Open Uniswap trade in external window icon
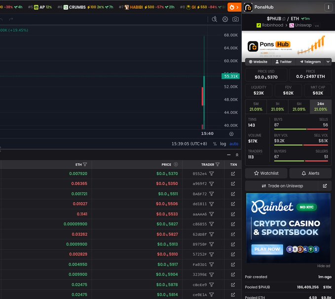This screenshot has width=335, height=299. (325, 186)
